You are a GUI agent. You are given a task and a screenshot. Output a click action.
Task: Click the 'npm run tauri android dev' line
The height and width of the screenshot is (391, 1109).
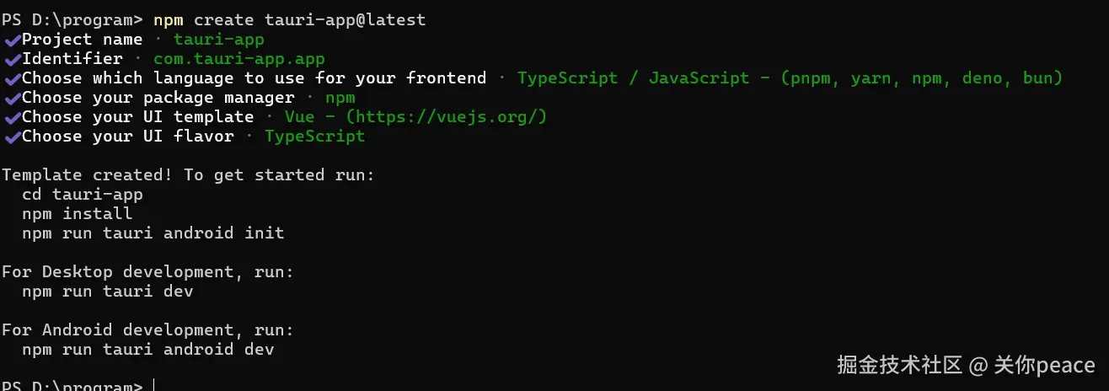pyautogui.click(x=147, y=350)
